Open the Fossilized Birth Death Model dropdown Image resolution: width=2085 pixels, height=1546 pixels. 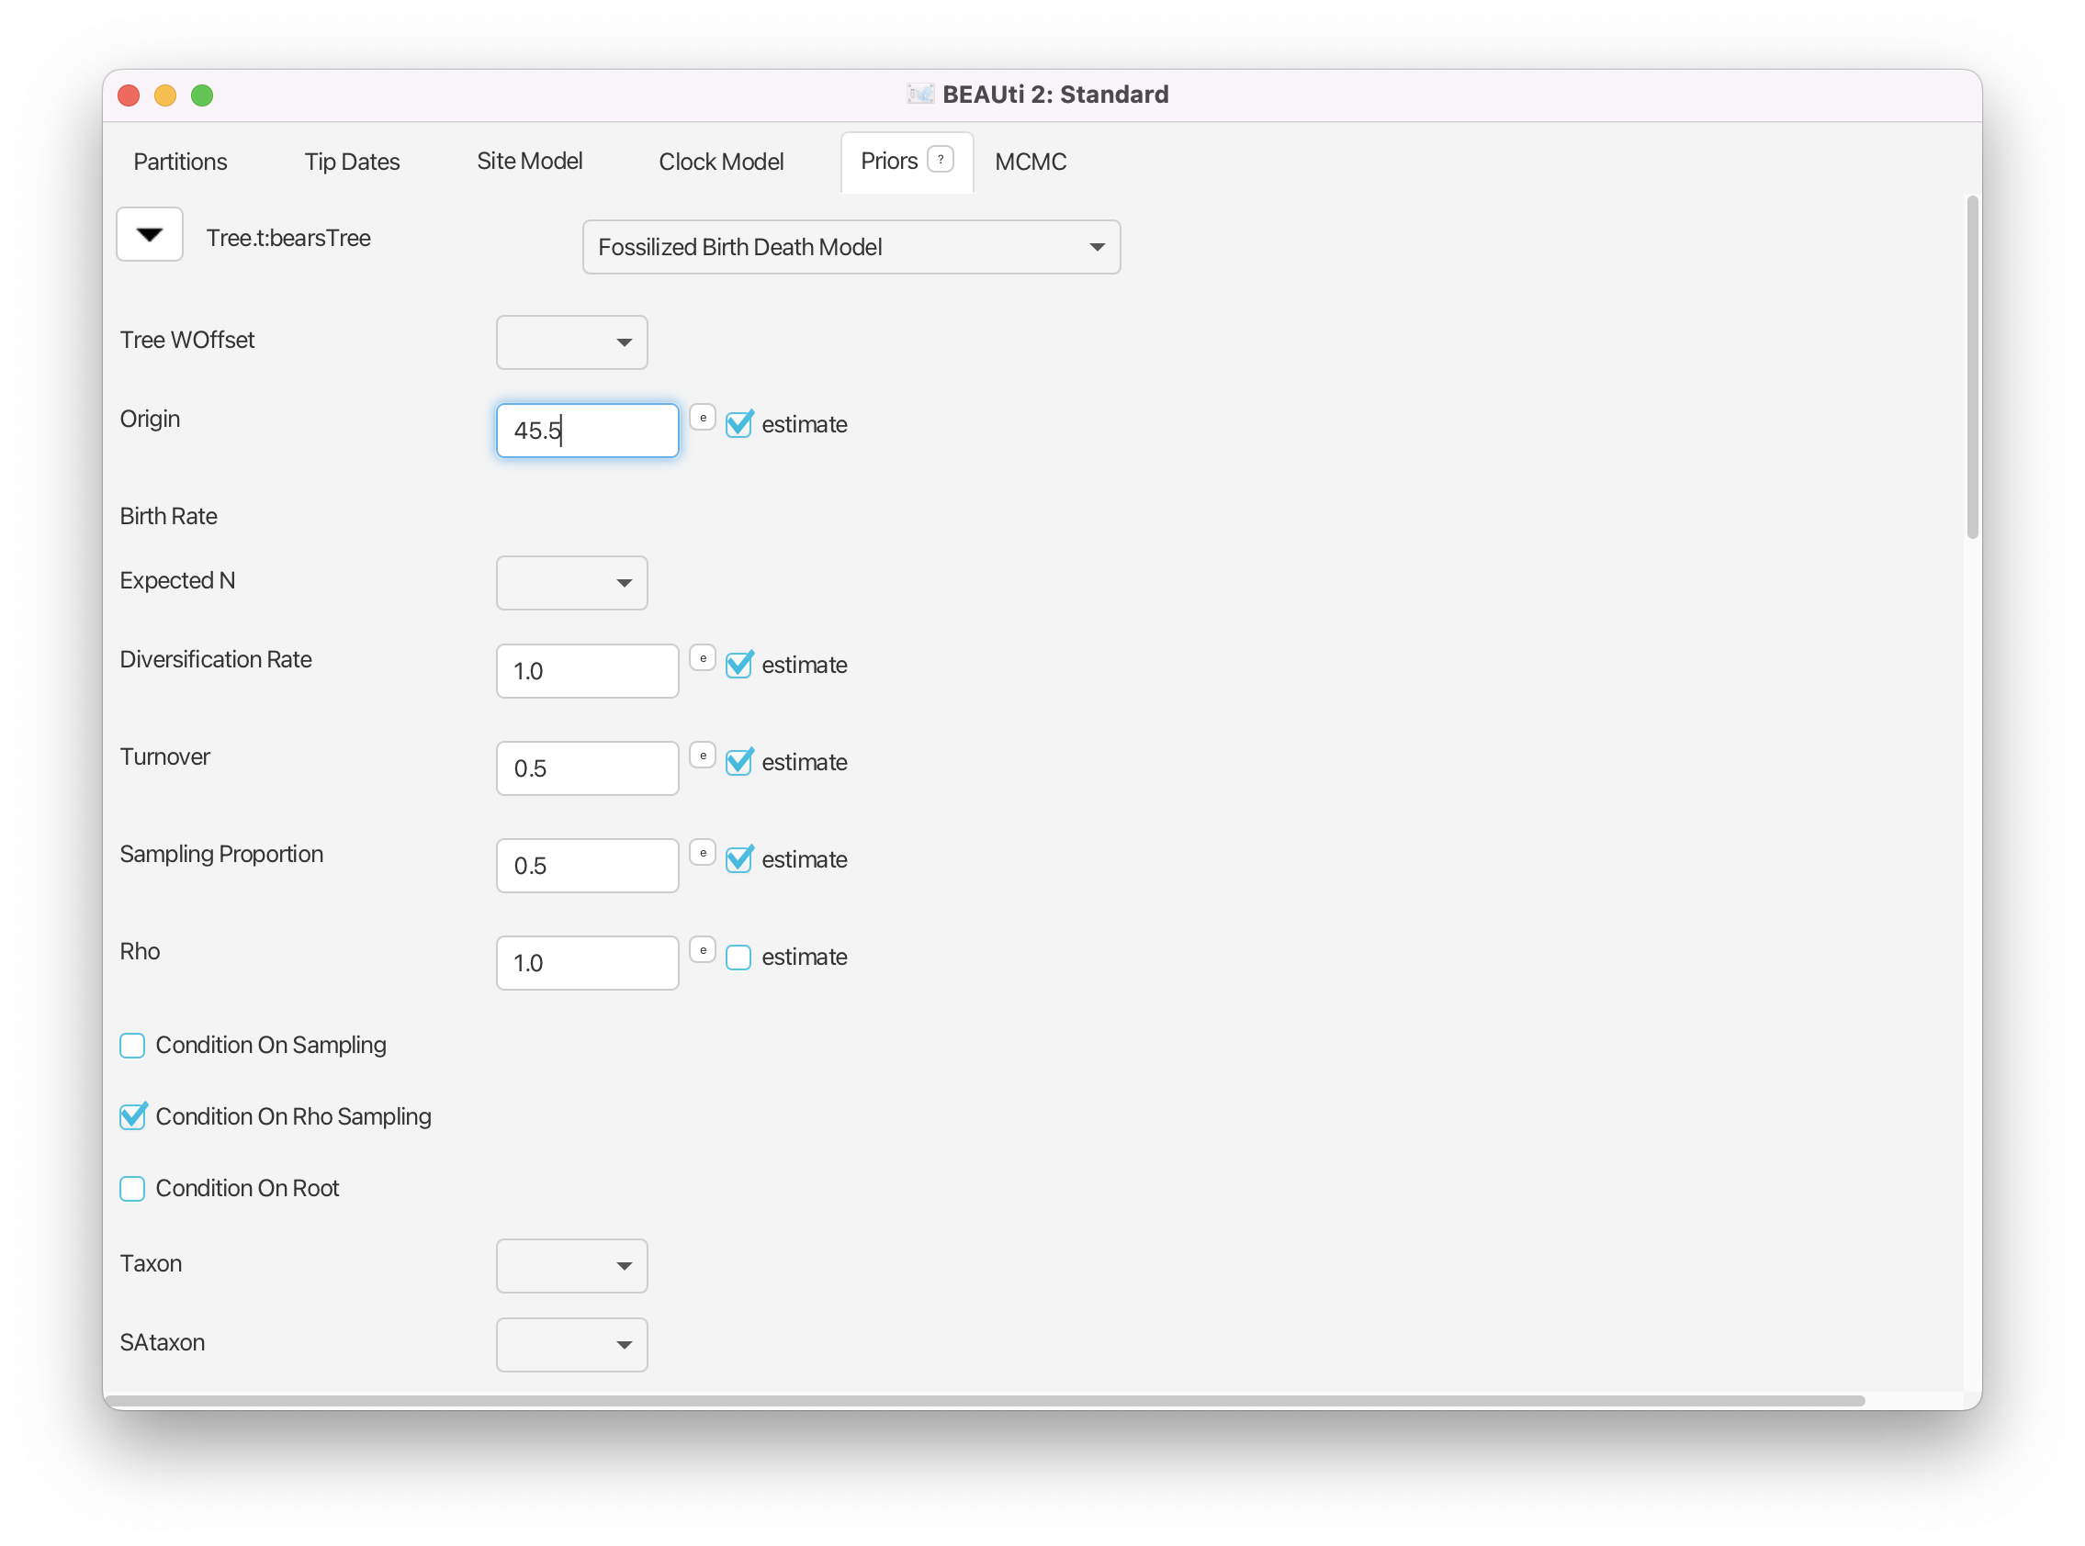[x=851, y=247]
